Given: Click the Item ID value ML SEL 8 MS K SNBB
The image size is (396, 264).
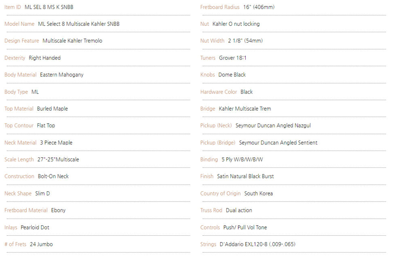Looking at the screenshot, I should tap(49, 7).
